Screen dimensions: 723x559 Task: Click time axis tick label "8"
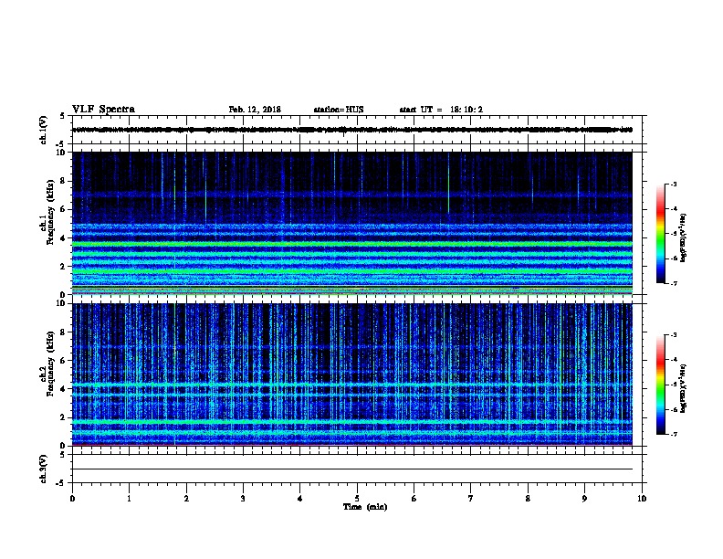[528, 499]
